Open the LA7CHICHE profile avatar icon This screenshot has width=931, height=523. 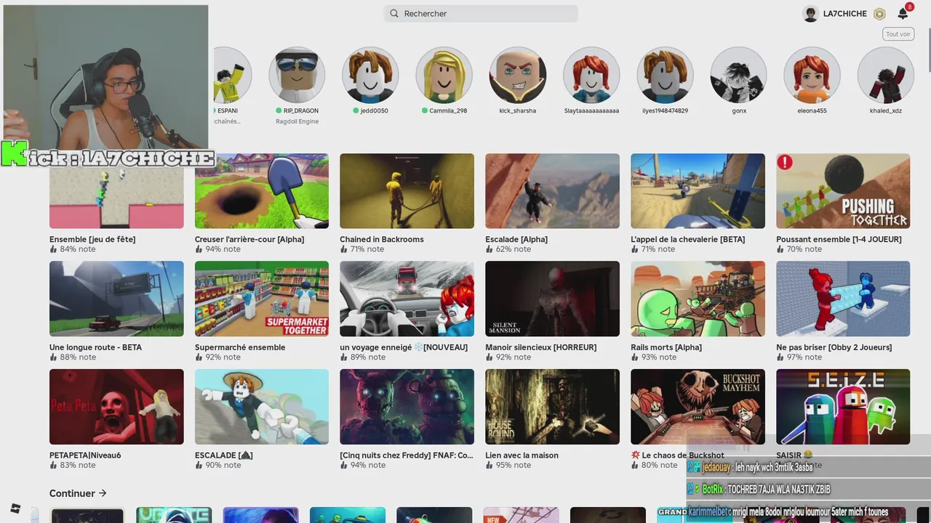click(x=810, y=14)
